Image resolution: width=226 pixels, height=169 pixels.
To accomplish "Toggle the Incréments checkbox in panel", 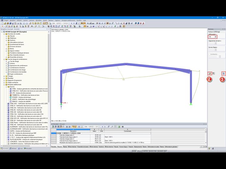I will point(210,54).
